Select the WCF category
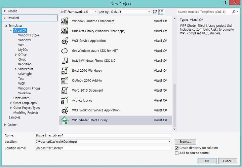The width and height of the screenshot is (242, 167). pos(21,83)
